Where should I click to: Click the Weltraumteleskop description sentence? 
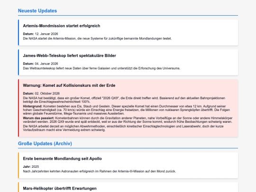tap(101, 68)
